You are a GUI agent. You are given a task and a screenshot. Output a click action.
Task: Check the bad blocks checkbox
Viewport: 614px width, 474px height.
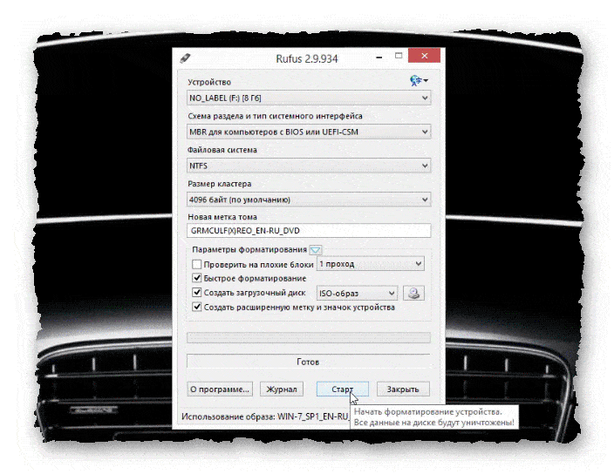[x=197, y=264]
